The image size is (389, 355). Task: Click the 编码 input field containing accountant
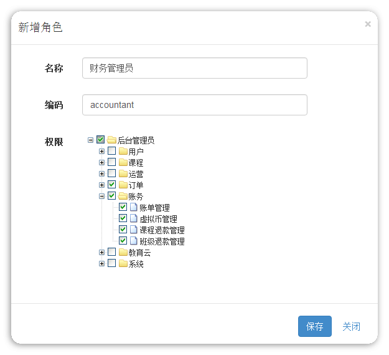(x=195, y=105)
